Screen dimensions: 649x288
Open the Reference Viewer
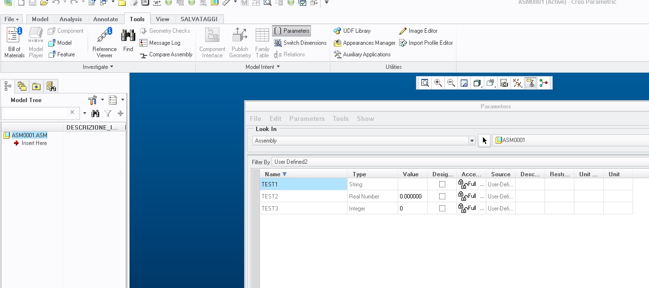click(x=104, y=42)
